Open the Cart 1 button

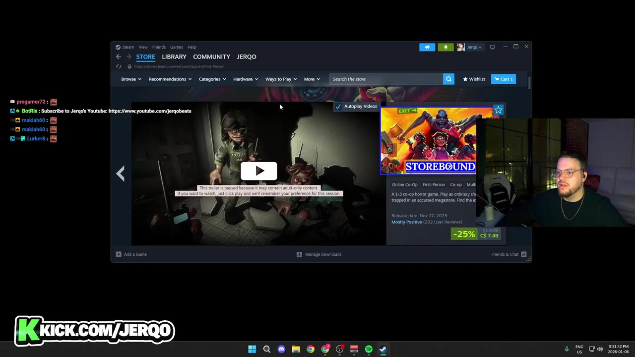click(x=504, y=79)
